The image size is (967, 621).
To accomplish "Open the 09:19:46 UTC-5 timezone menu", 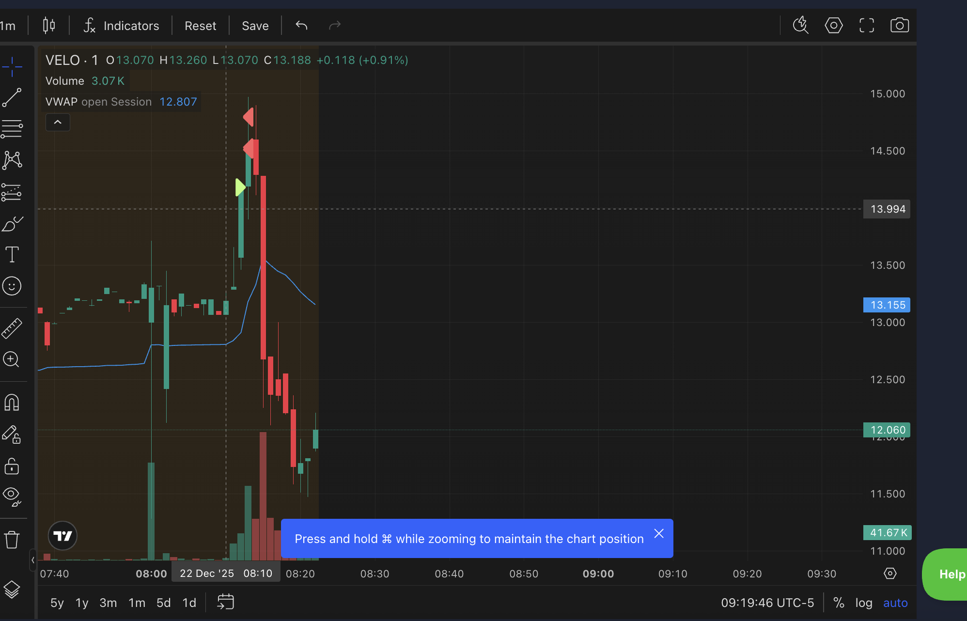I will pyautogui.click(x=767, y=603).
